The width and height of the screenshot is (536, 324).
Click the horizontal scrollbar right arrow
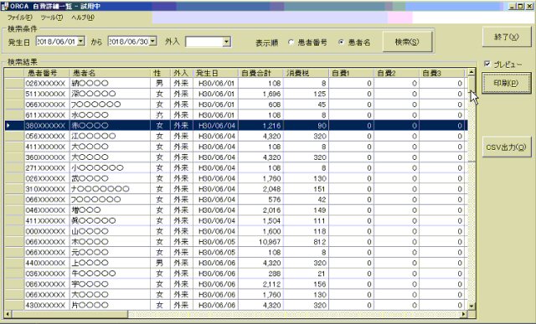(x=464, y=314)
